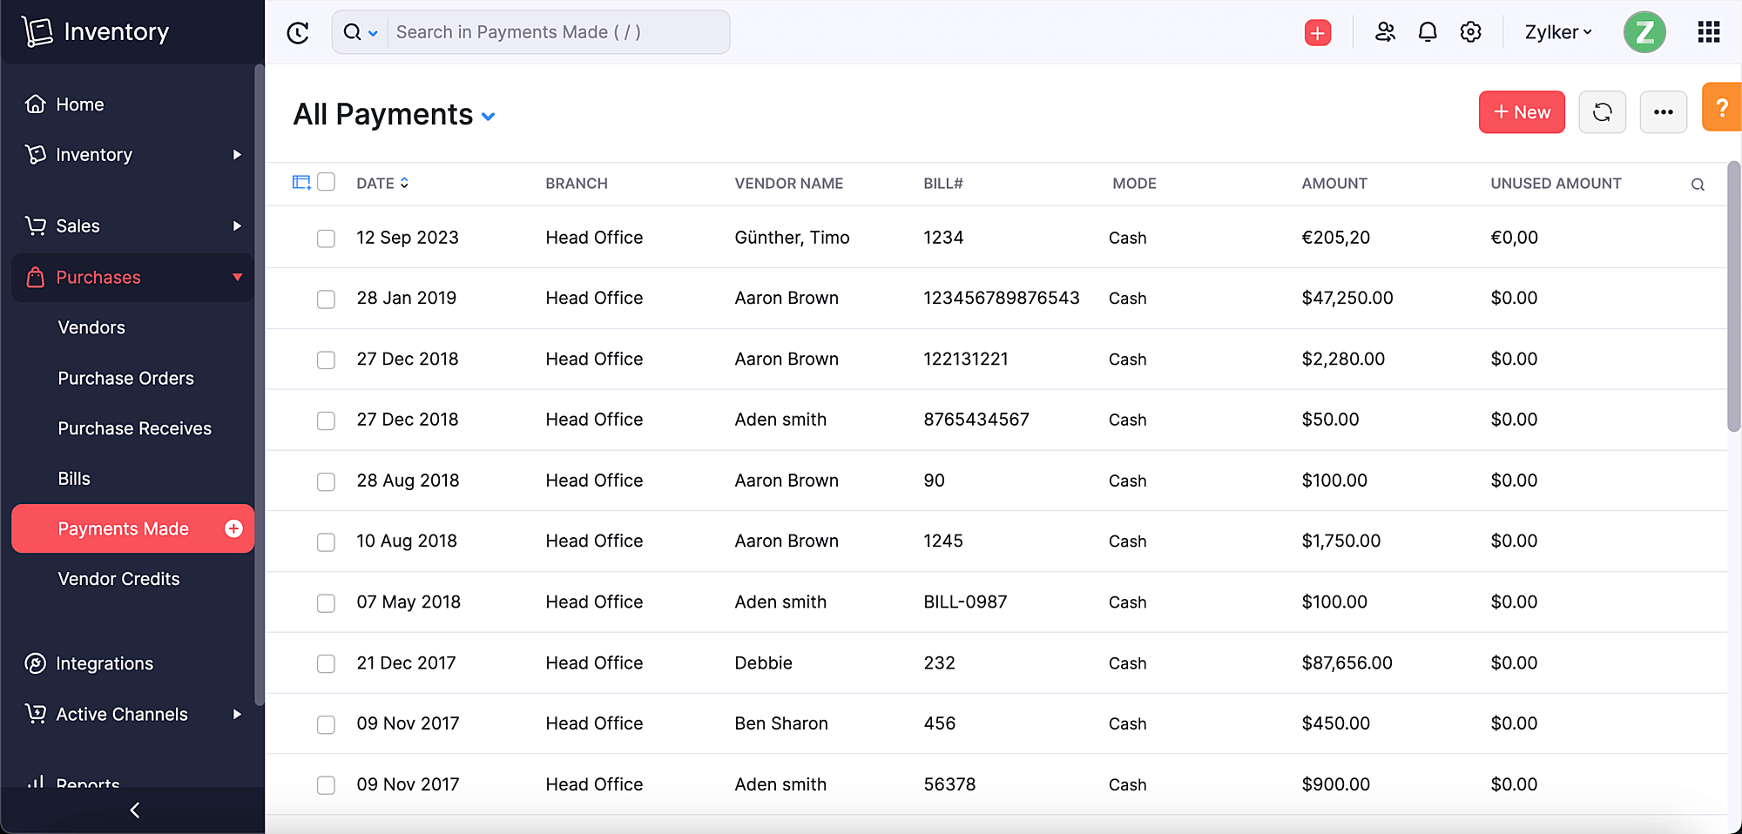Check the checkbox for Günther, Timo payment
This screenshot has width=1742, height=834.
(326, 238)
